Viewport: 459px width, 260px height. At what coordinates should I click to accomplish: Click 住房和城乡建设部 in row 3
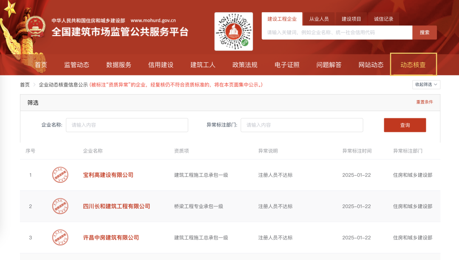[413, 238]
